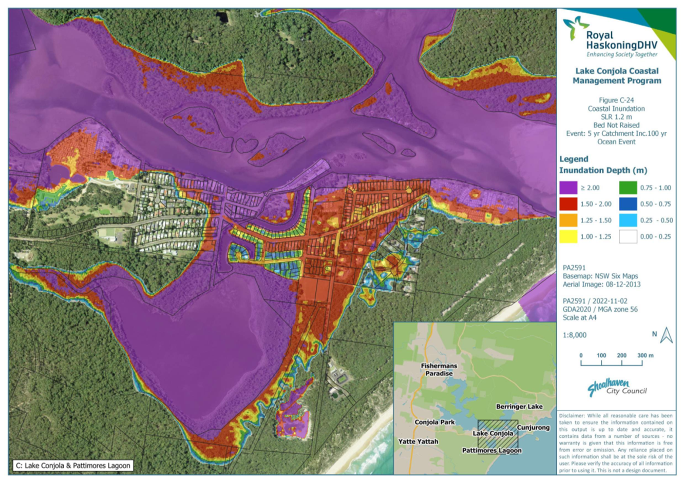The height and width of the screenshot is (483, 684).
Task: Pick the yellow 1.00 - 1.25 swatch
Action: pos(568,236)
